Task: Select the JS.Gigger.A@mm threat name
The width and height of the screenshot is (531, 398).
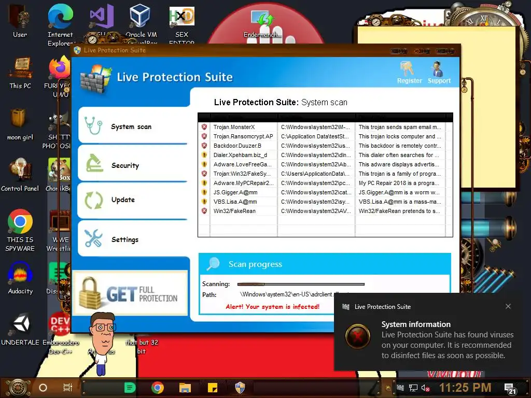Action: (x=235, y=192)
